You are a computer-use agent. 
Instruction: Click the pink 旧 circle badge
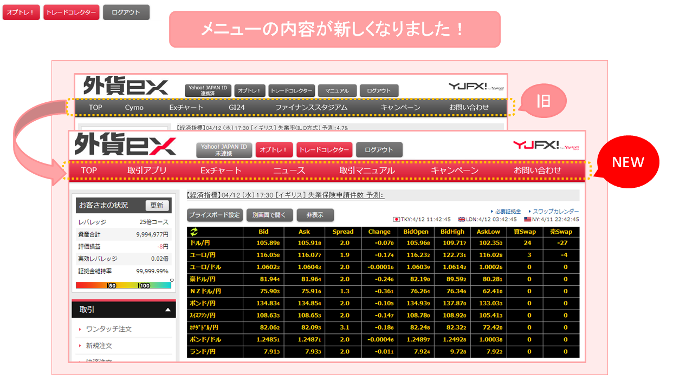click(x=543, y=101)
